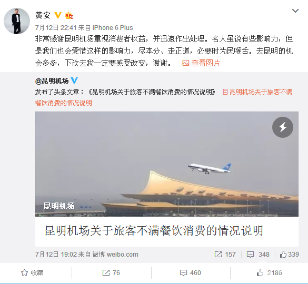308x284 pixels.
Task: Click the crown membership badge icon
Action: (69, 15)
